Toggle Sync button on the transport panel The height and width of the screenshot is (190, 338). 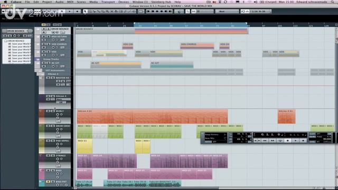click(312, 141)
